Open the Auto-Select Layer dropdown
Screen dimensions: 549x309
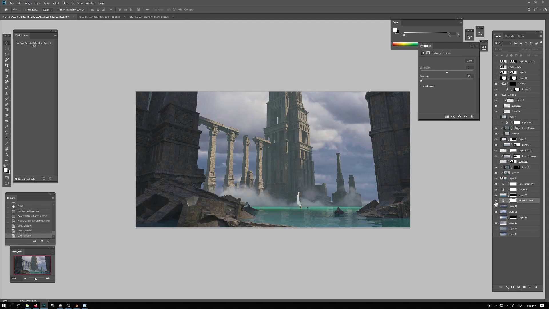click(x=47, y=10)
